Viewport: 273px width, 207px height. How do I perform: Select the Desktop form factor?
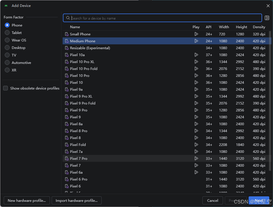pyautogui.click(x=7, y=48)
